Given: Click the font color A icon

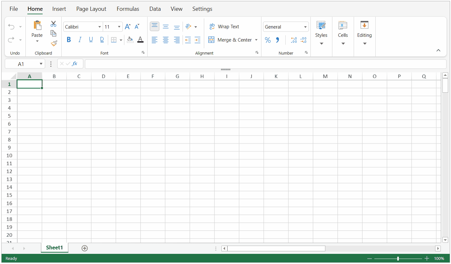Looking at the screenshot, I should coord(140,40).
